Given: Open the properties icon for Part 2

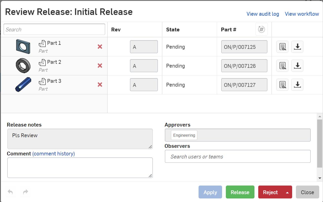Looking at the screenshot, I should [x=282, y=65].
